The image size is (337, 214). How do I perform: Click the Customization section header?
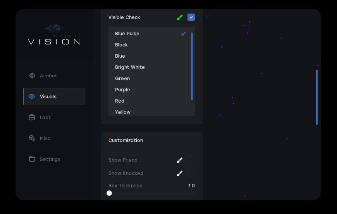click(x=152, y=140)
